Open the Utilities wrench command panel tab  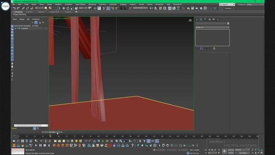(218, 19)
